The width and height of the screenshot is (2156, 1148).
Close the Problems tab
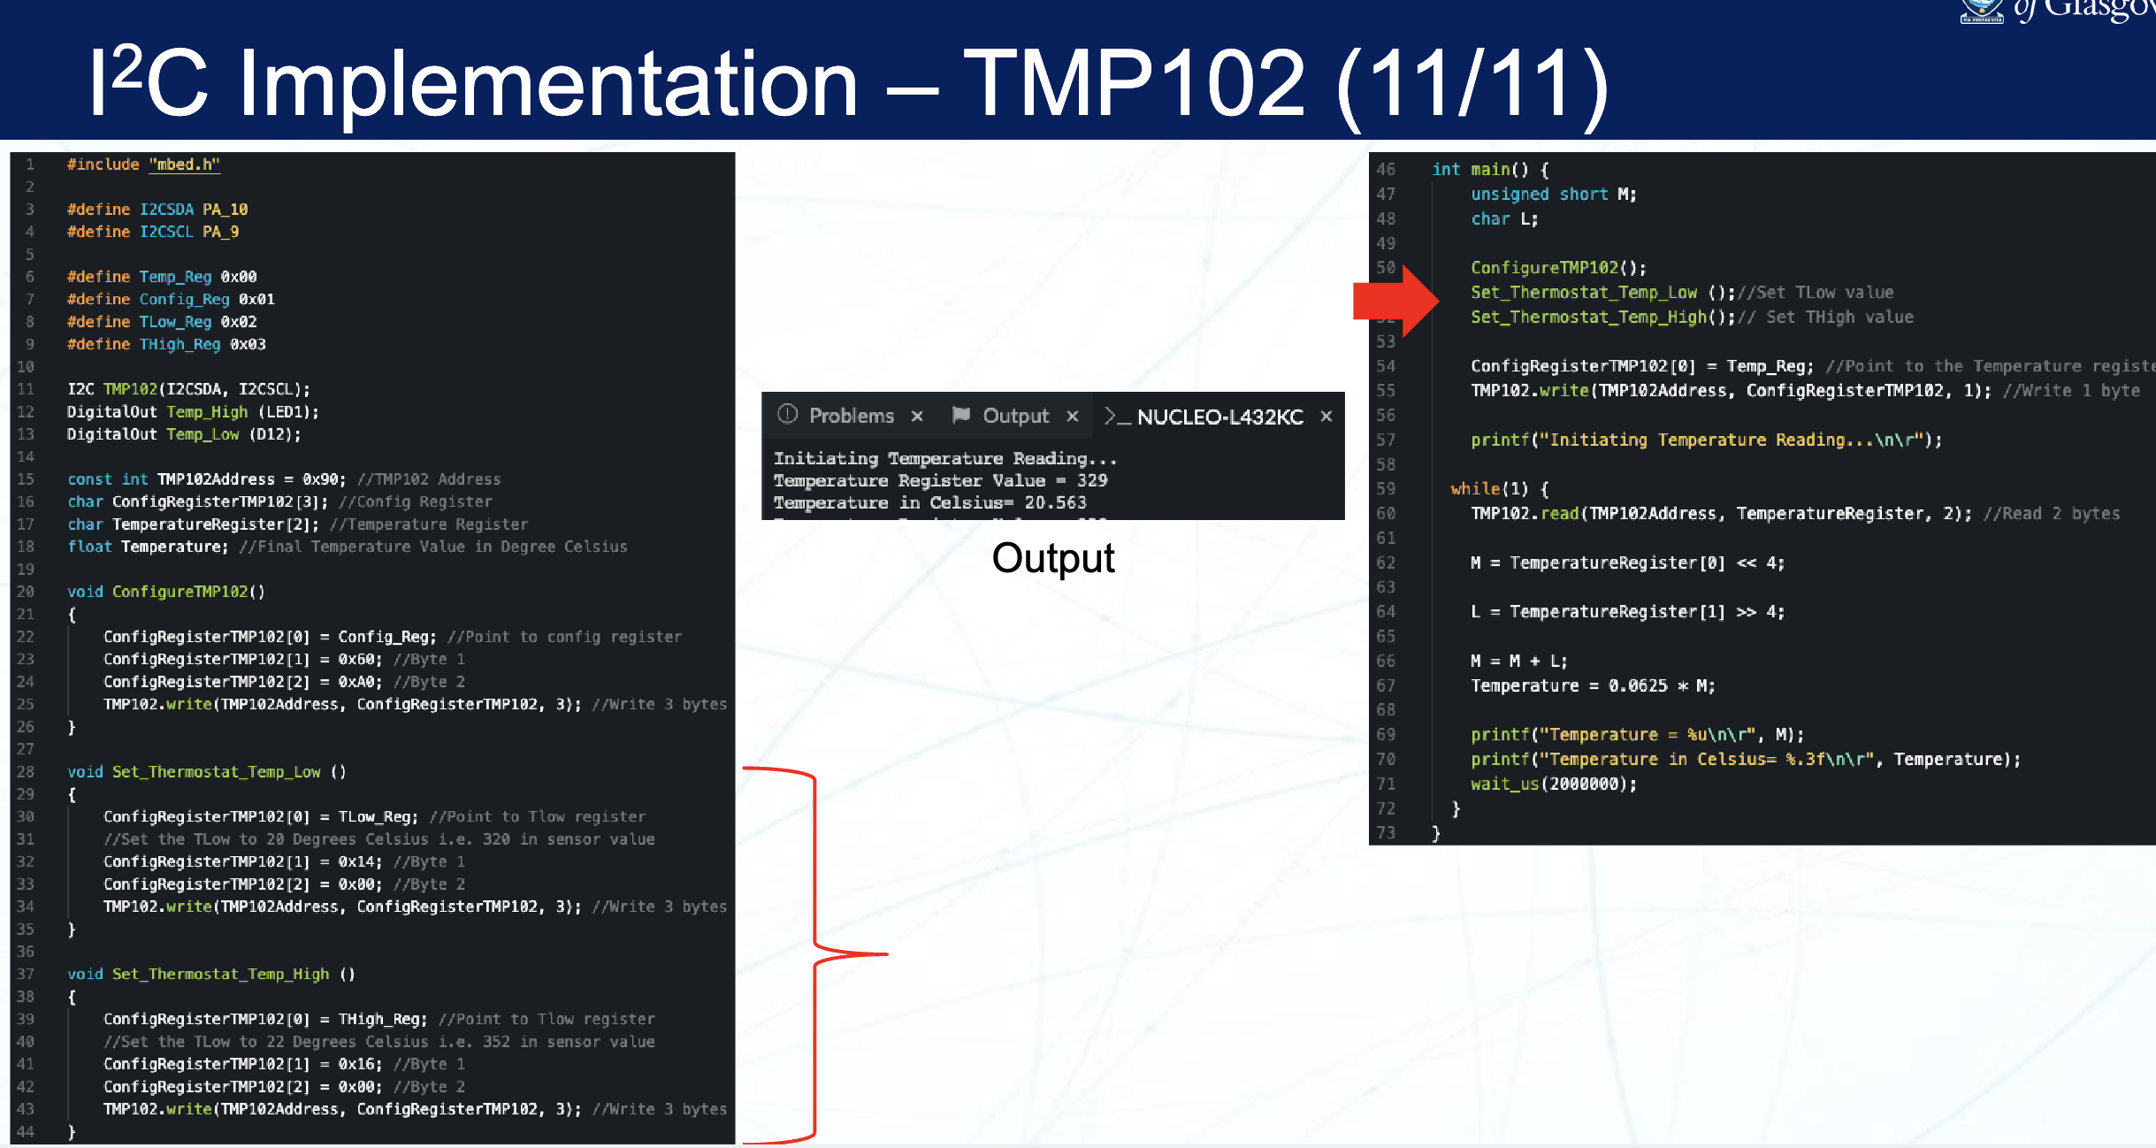[x=917, y=416]
